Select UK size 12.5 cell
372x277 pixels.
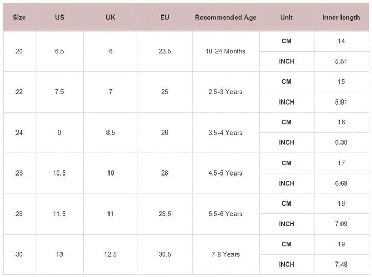111,254
